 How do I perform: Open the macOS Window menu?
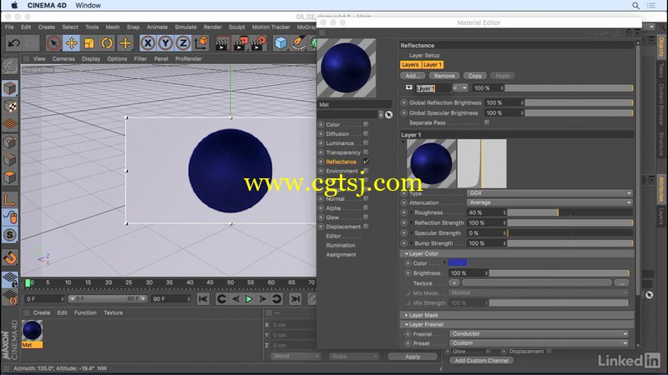[89, 6]
